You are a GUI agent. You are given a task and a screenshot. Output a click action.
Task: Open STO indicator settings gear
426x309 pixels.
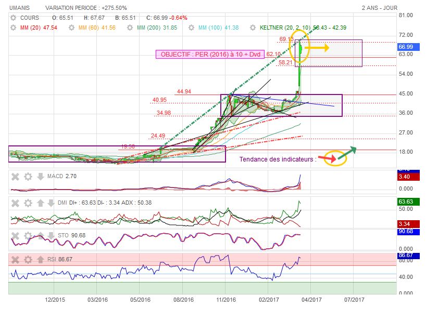pyautogui.click(x=28, y=236)
